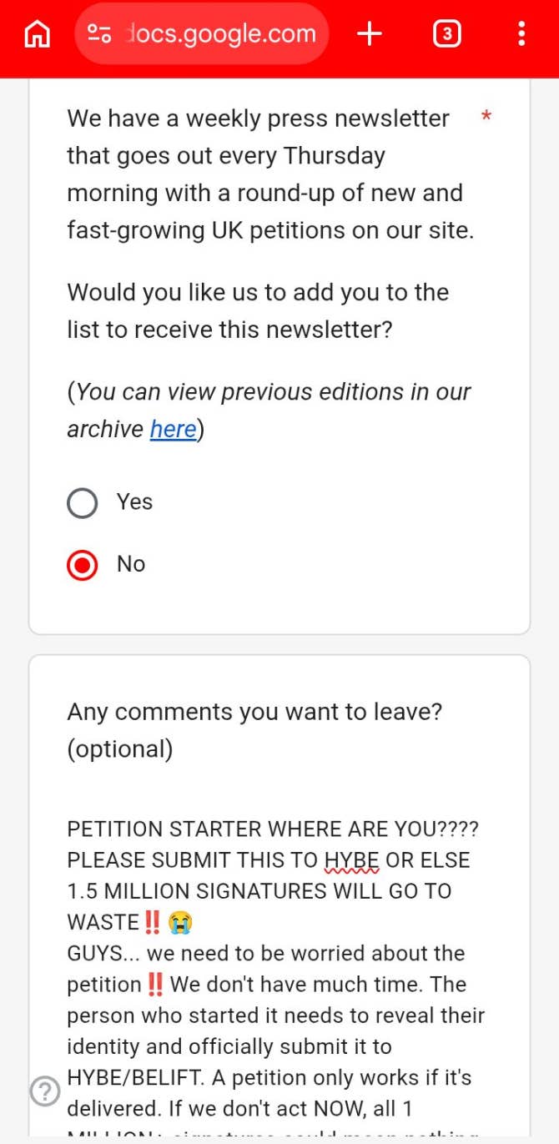This screenshot has width=559, height=1144.
Task: Select the No radio button
Action: click(83, 566)
